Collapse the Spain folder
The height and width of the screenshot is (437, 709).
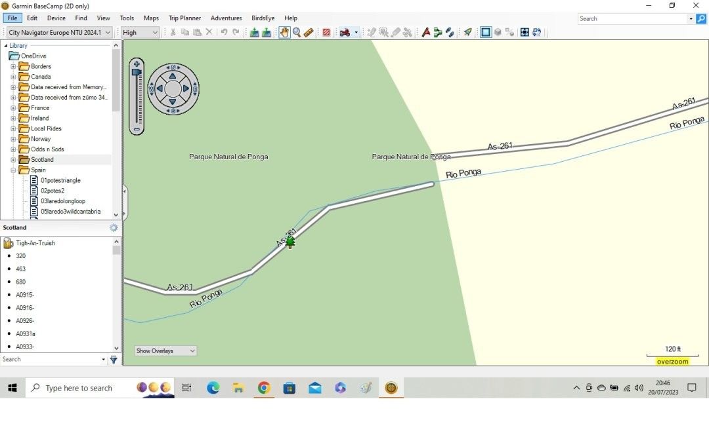pyautogui.click(x=13, y=170)
